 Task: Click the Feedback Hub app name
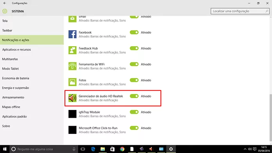tap(88, 49)
